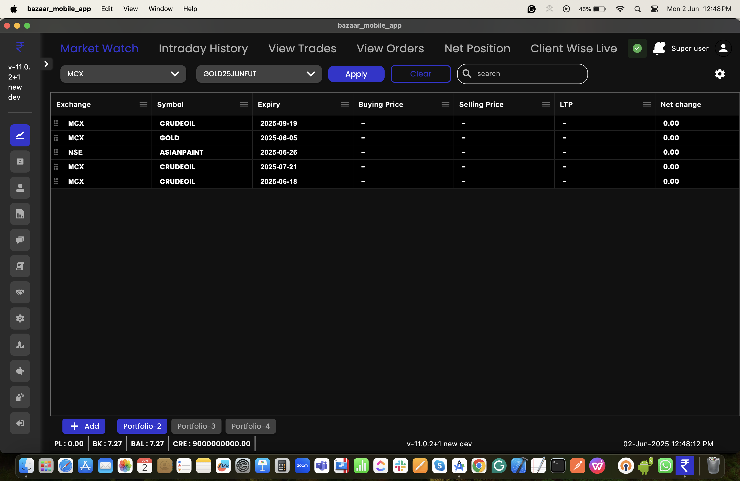Toggle the green connection status checkmark
The height and width of the screenshot is (481, 740).
(x=637, y=48)
